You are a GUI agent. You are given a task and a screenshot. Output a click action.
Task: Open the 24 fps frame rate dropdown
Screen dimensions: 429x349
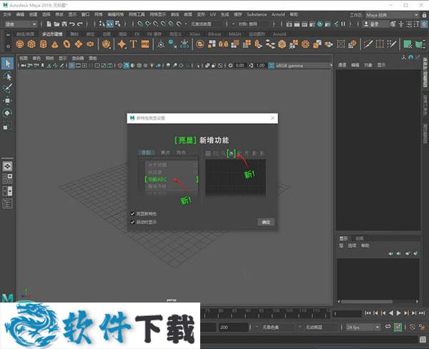tap(363, 328)
